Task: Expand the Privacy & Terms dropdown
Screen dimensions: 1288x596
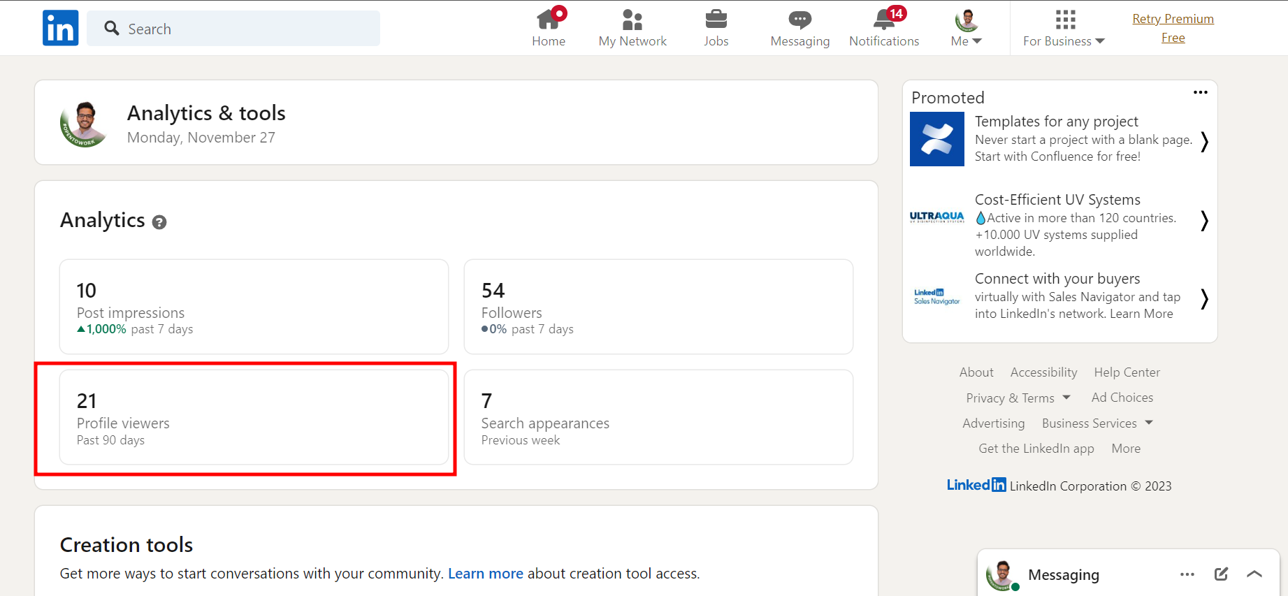Action: (x=1066, y=397)
